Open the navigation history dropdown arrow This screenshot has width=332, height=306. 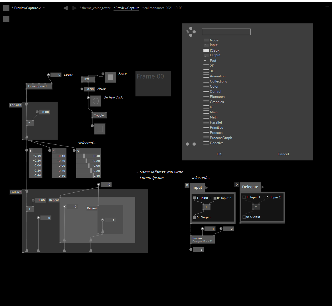coord(70,8)
